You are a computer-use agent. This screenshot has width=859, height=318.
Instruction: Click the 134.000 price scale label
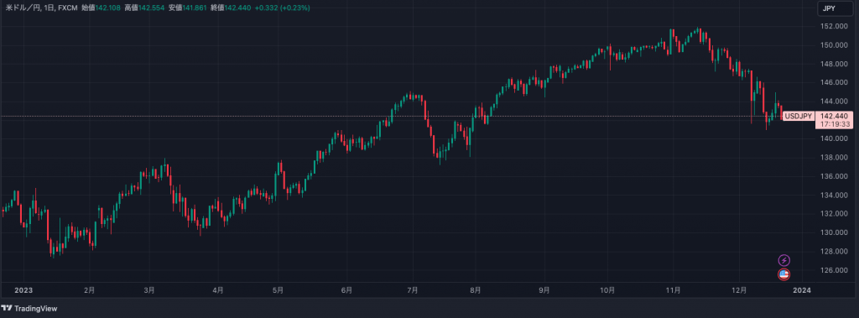[835, 195]
